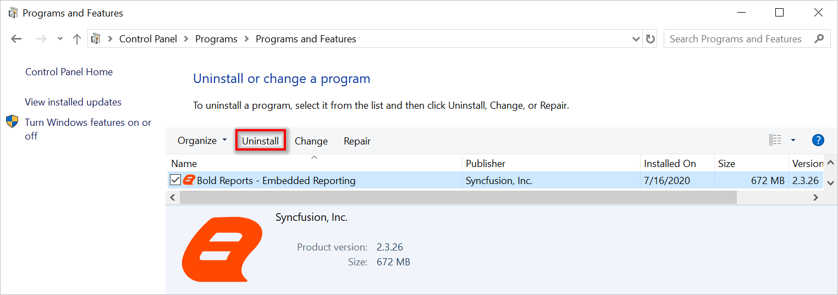838x295 pixels.
Task: Click the Forward navigation arrow
Action: (x=41, y=39)
